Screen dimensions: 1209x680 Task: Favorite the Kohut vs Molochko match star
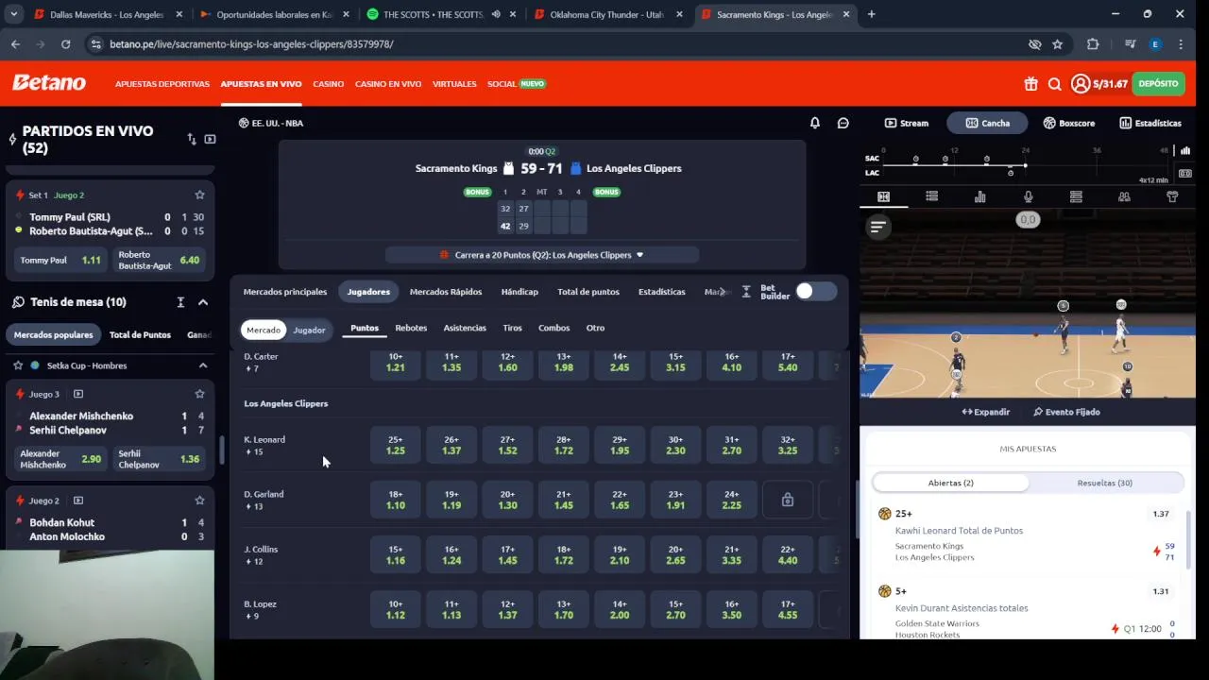click(199, 501)
